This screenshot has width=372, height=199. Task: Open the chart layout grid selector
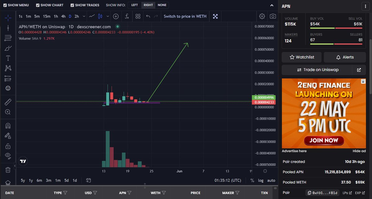click(x=138, y=16)
